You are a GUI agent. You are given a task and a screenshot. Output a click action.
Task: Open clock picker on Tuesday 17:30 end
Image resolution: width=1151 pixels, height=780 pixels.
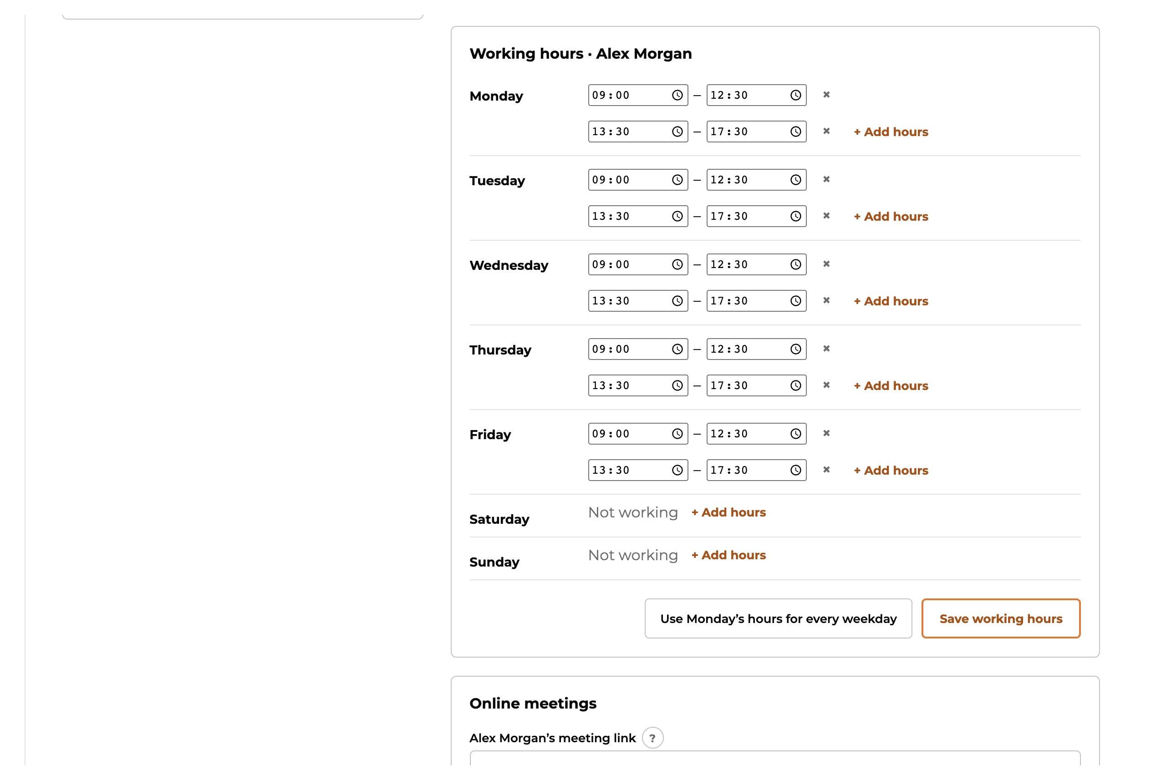(x=795, y=216)
